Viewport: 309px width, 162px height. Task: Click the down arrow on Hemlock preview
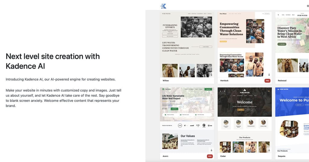269,75
